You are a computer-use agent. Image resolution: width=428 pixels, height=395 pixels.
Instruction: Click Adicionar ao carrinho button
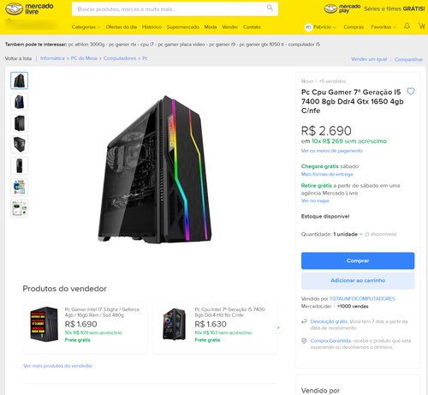tap(358, 281)
